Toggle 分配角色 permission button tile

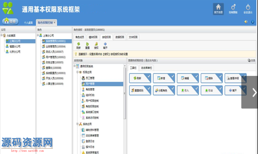(x=164, y=90)
